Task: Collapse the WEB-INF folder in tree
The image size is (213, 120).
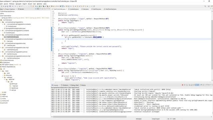Action: point(4,79)
